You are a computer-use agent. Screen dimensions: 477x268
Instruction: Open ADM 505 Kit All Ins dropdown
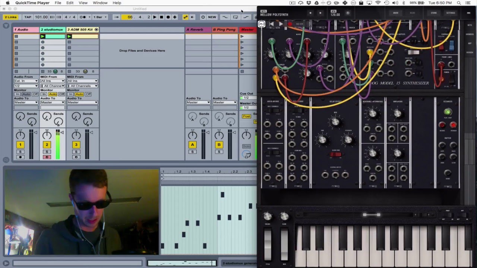click(82, 81)
